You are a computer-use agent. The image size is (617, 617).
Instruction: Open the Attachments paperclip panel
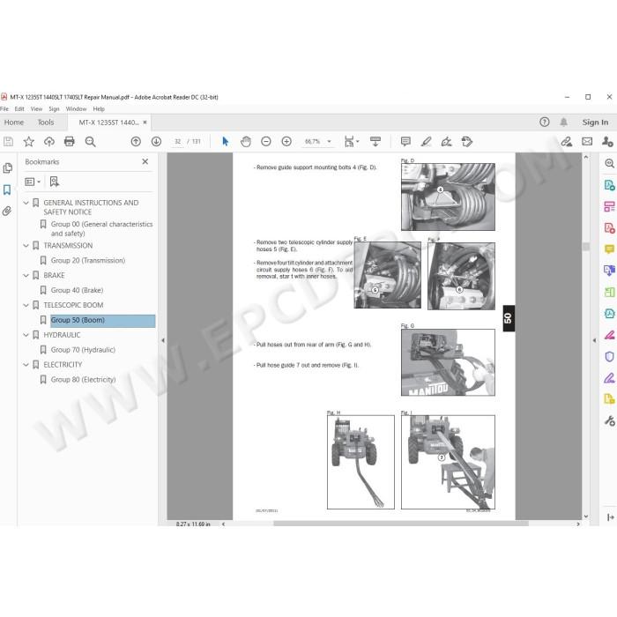[x=7, y=212]
